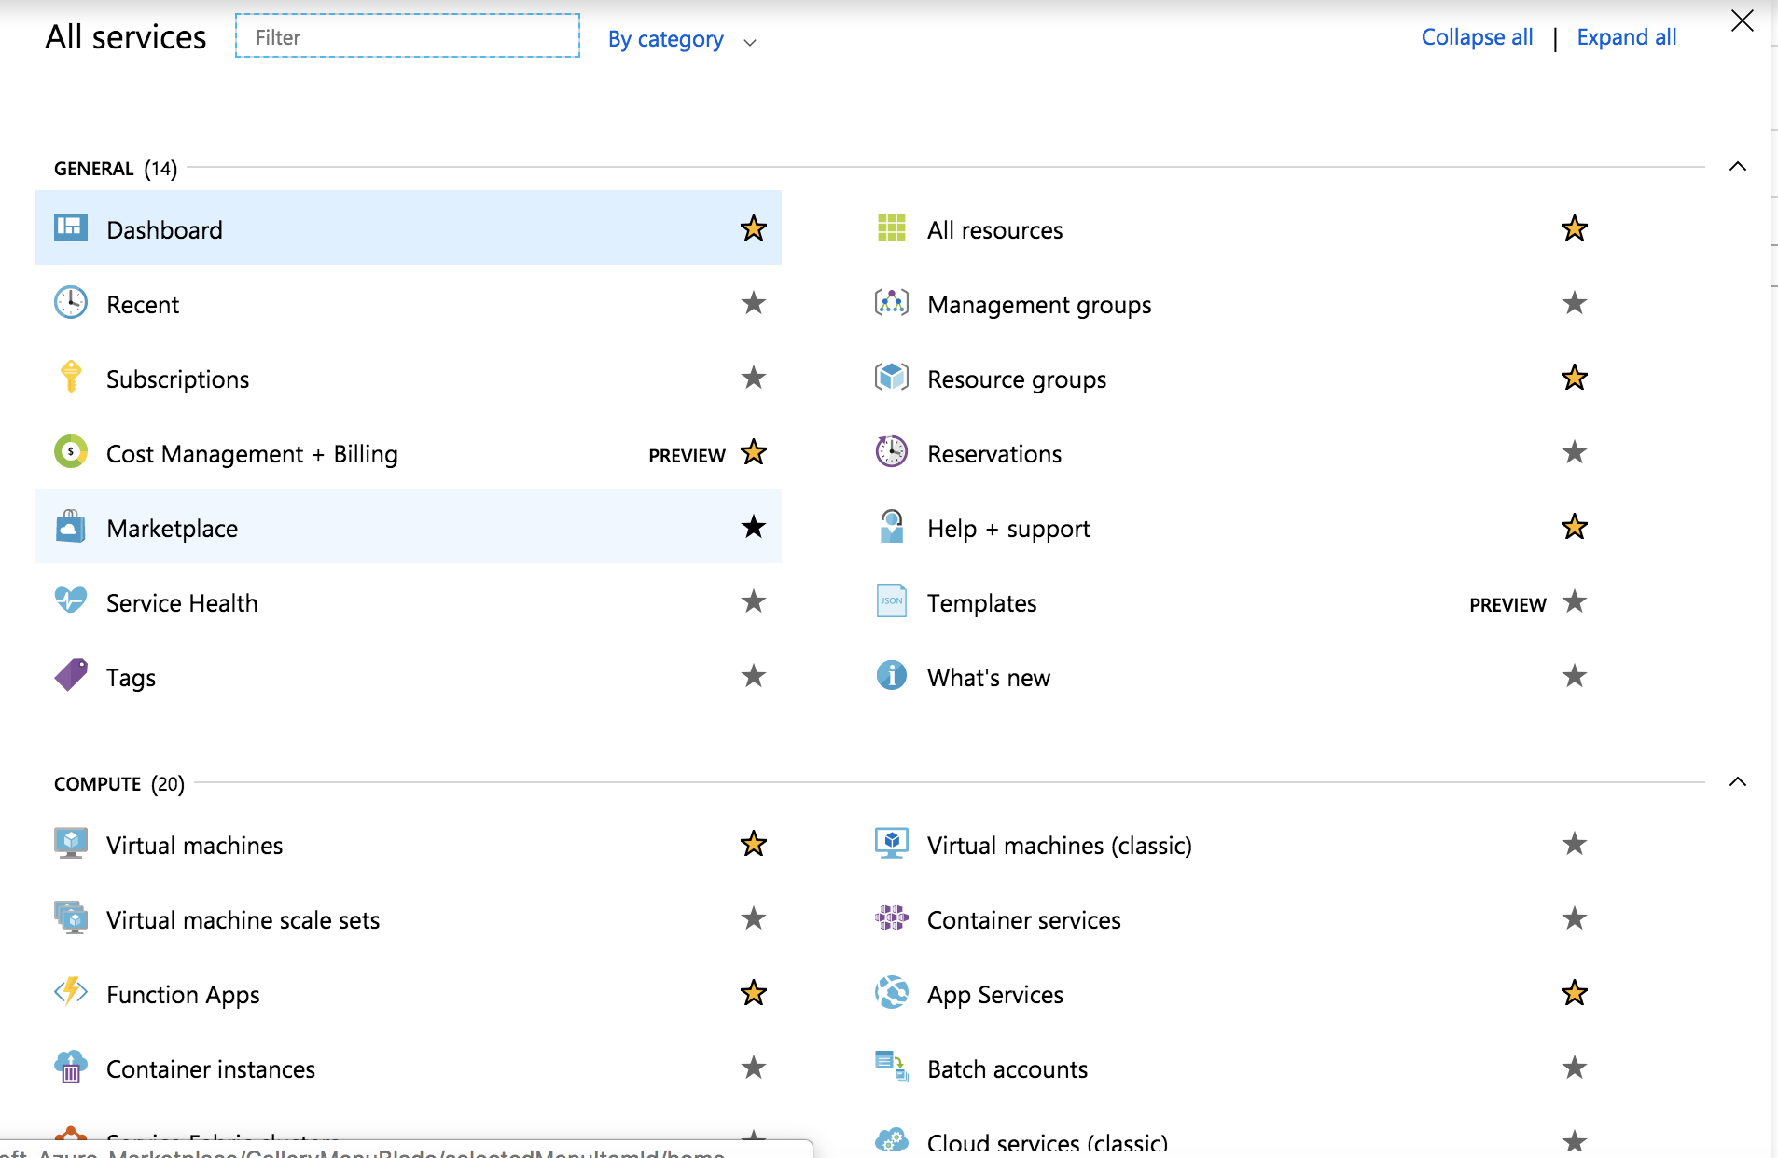This screenshot has height=1158, width=1778.
Task: Select the Templates JSON file icon
Action: tap(891, 601)
